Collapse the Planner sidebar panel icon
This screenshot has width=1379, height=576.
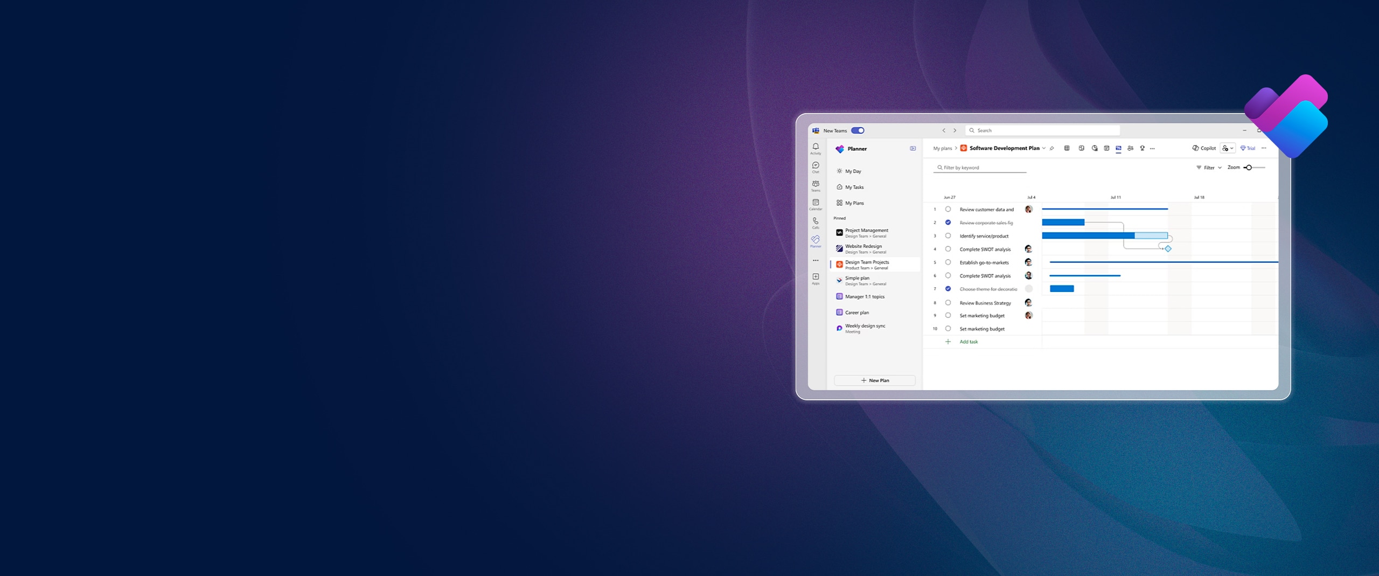pos(913,149)
